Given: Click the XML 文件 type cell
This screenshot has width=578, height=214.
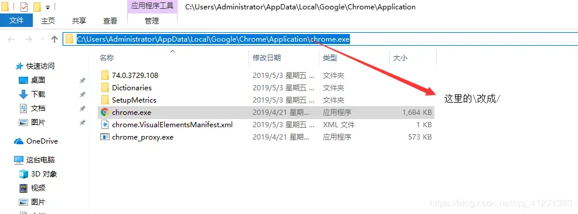Looking at the screenshot, I should [x=339, y=125].
